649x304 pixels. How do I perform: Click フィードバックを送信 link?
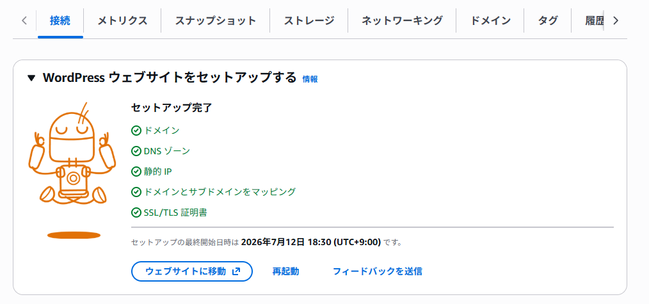coord(378,271)
